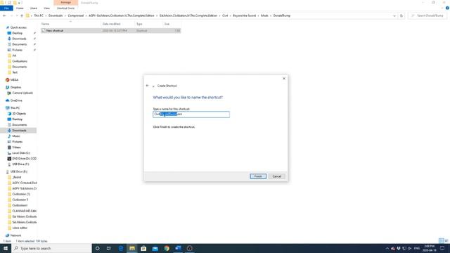Open the address bar history dropdown
The width and height of the screenshot is (450, 253).
(x=394, y=15)
